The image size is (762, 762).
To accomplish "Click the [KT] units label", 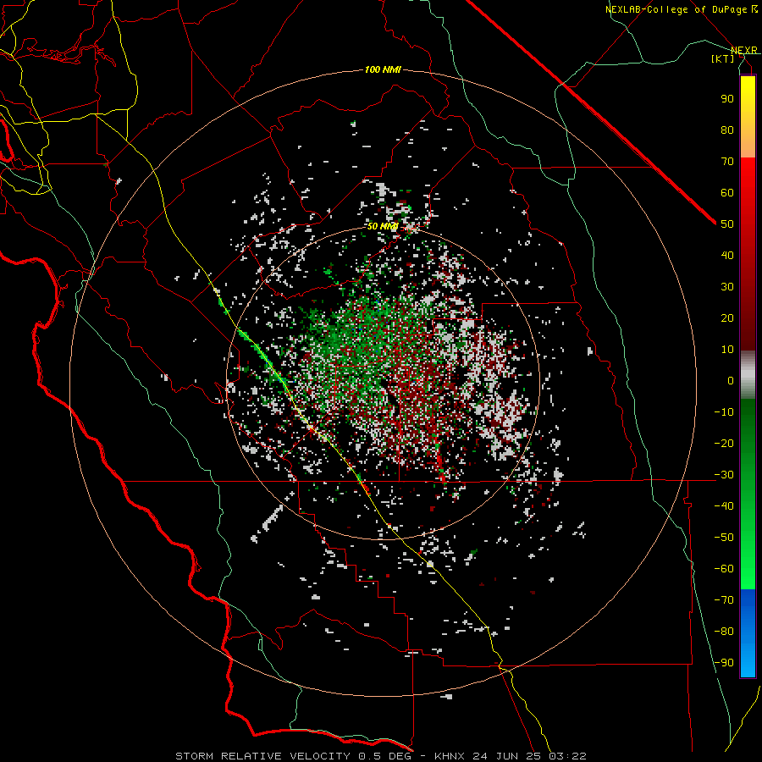I will 722,58.
